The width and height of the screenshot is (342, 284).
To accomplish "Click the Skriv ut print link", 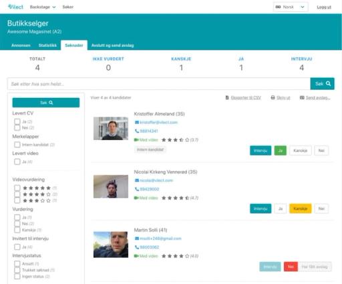I will click(x=283, y=98).
